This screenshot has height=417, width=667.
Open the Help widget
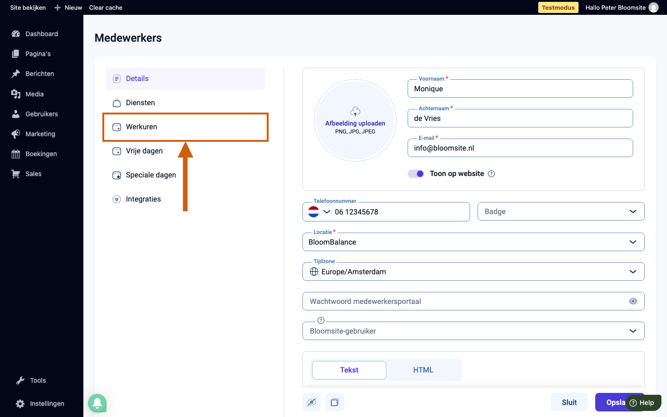643,403
